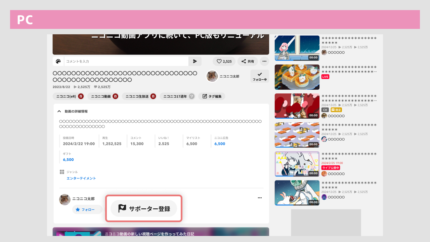The height and width of the screenshot is (242, 430).
Task: Select the ニコニコ生放送 tag
Action: click(137, 96)
